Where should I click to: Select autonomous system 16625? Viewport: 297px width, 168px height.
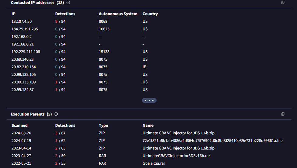[104, 29]
